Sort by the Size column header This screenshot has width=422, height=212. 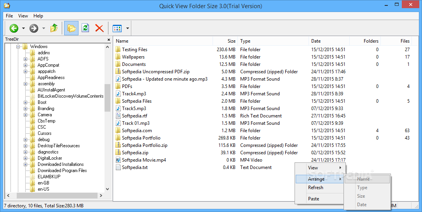225,41
